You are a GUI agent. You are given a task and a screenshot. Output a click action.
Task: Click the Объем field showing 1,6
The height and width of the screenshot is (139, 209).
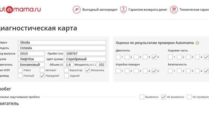(x=69, y=65)
